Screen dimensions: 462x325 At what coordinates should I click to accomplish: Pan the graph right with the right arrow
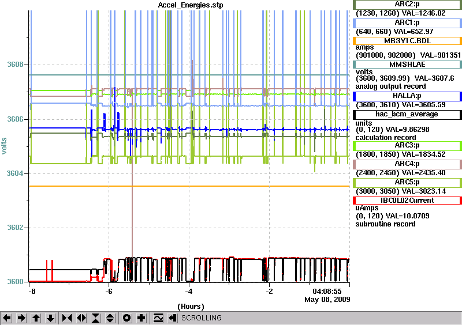click(x=21, y=318)
